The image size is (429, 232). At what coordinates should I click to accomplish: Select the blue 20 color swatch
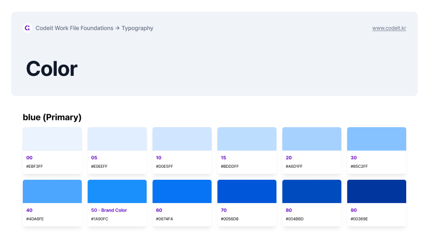click(311, 139)
